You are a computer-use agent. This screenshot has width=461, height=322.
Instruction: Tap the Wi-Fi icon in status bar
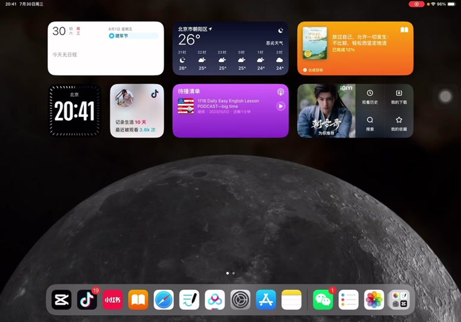coord(433,4)
